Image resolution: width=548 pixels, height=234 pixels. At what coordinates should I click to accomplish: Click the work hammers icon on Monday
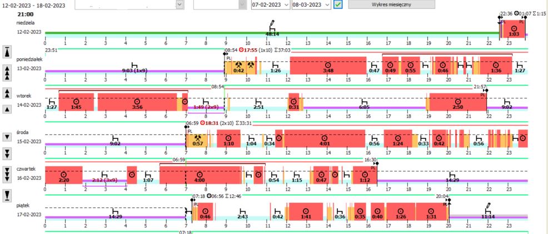[245, 65]
